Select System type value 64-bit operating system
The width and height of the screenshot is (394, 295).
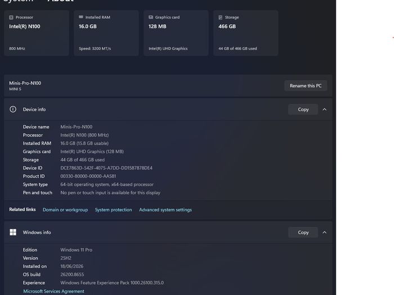[107, 184]
